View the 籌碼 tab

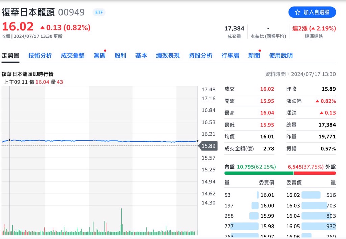point(100,55)
